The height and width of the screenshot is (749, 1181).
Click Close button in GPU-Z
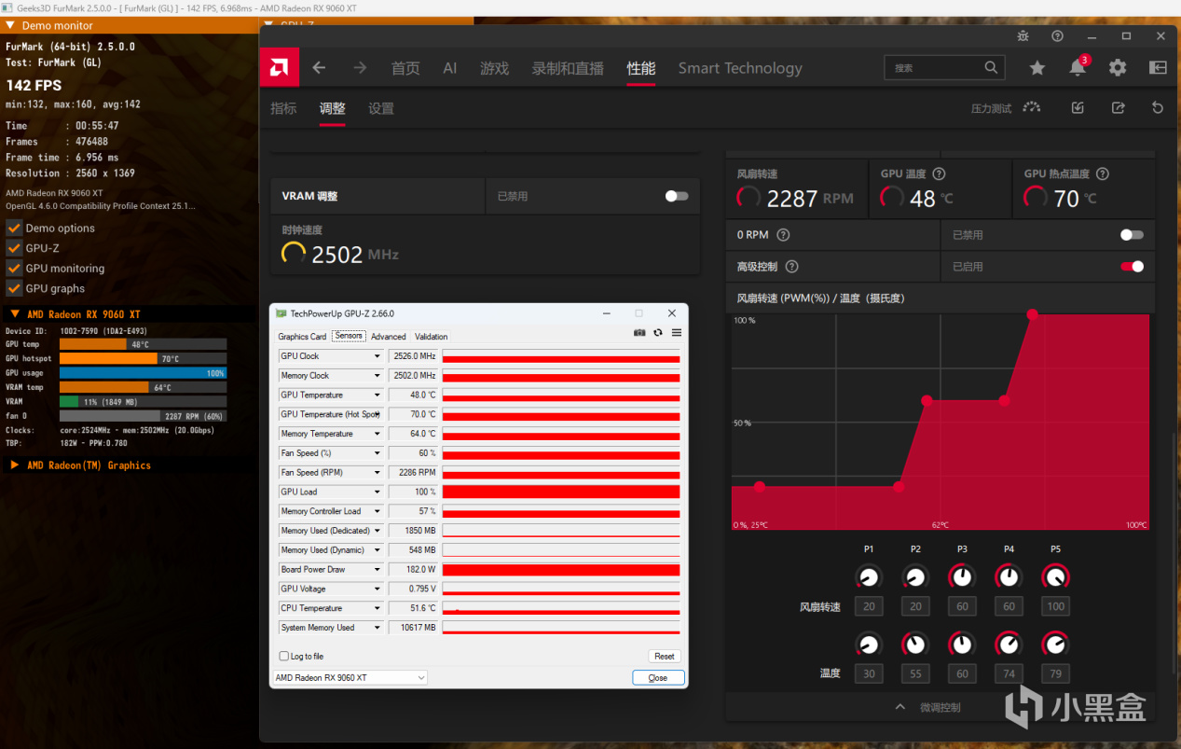(658, 678)
